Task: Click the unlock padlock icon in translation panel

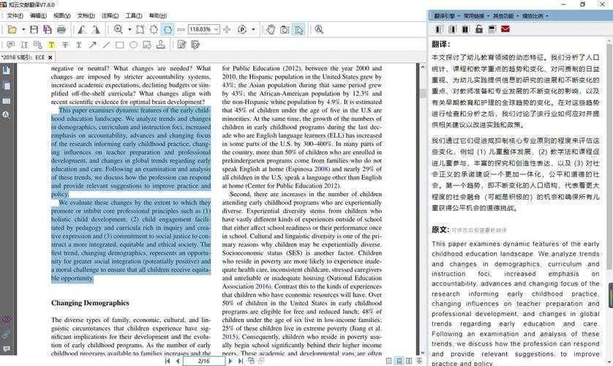Action: [x=479, y=29]
